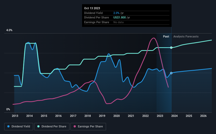The height and width of the screenshot is (134, 216).
Task: Select the teal data point marker on Dividend Per Share line
Action: click(171, 48)
